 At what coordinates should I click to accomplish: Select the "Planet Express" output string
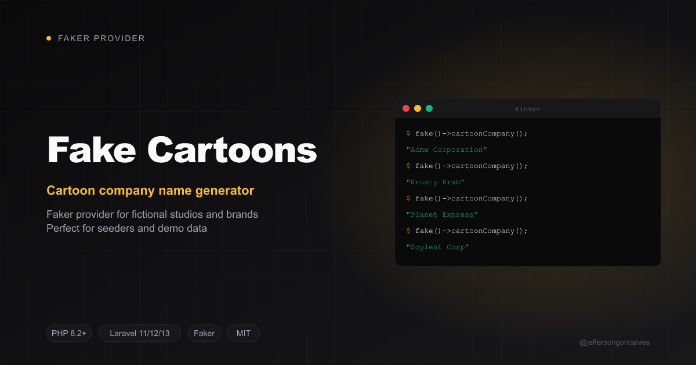(x=442, y=214)
